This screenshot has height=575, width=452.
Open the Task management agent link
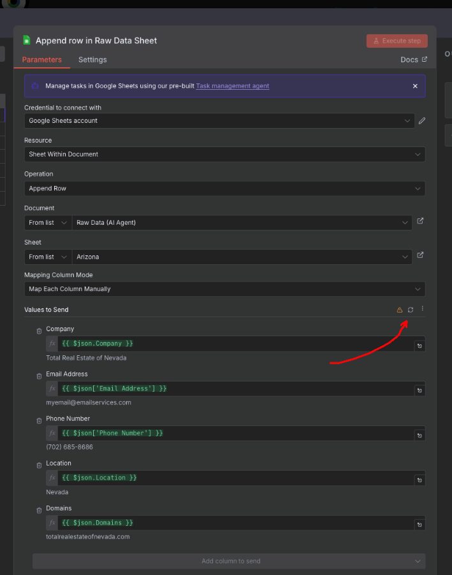pos(232,86)
